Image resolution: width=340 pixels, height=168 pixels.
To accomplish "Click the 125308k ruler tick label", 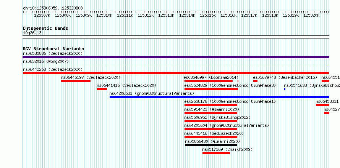I will point(63,15).
